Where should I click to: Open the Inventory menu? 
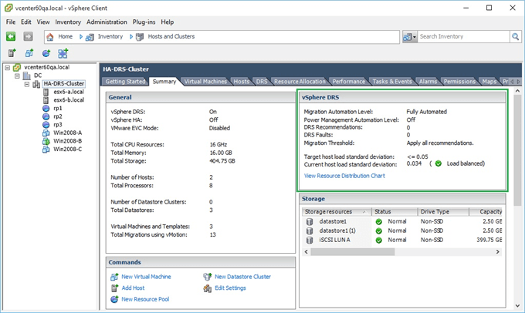click(68, 22)
